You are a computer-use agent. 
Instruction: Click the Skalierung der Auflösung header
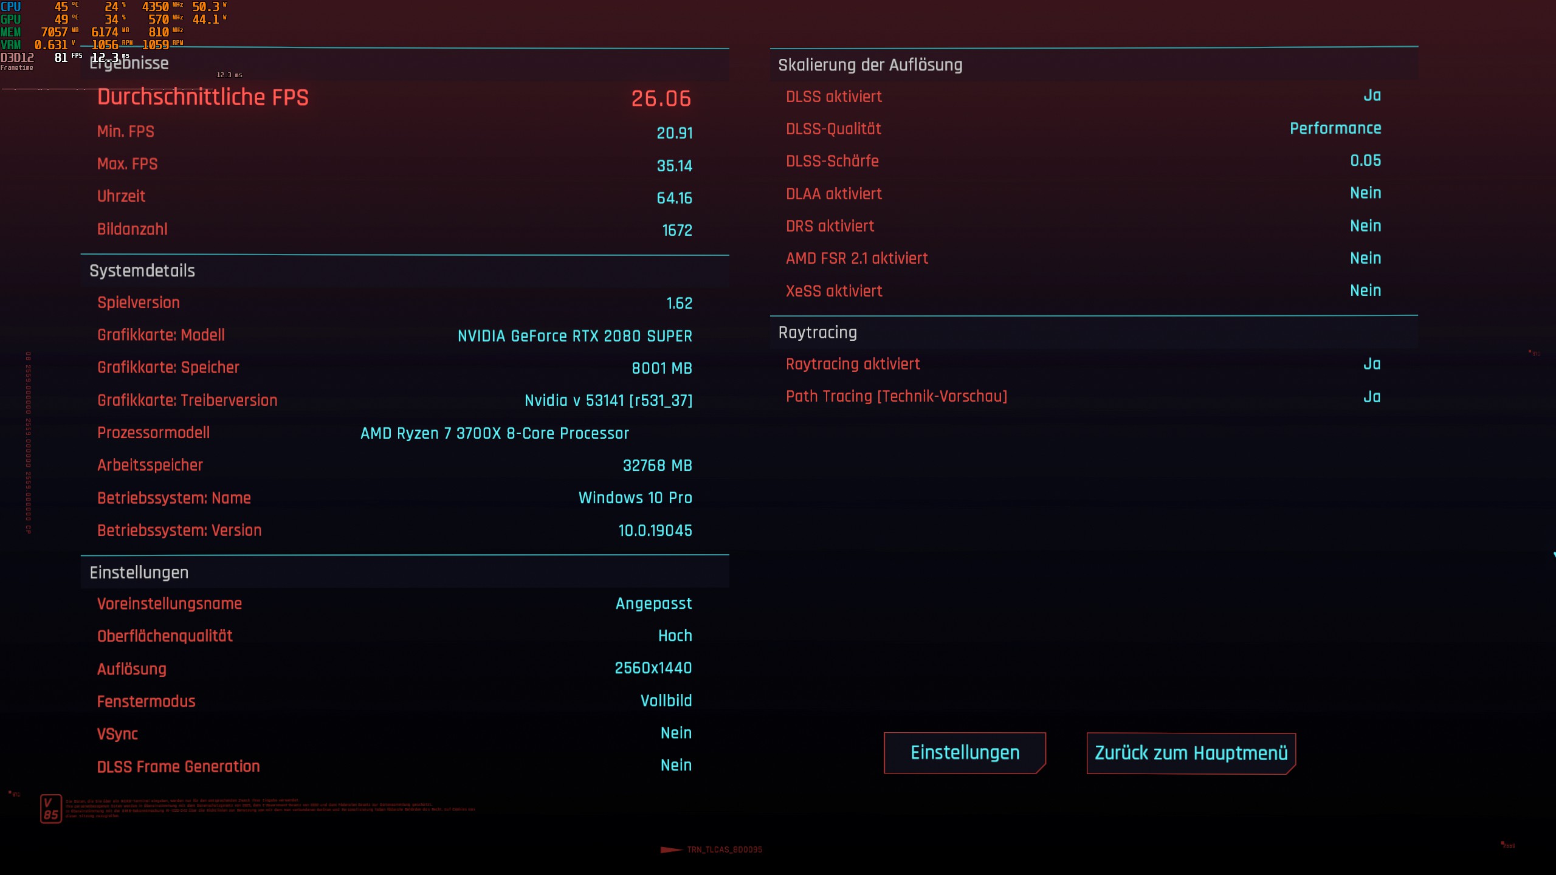(x=870, y=65)
